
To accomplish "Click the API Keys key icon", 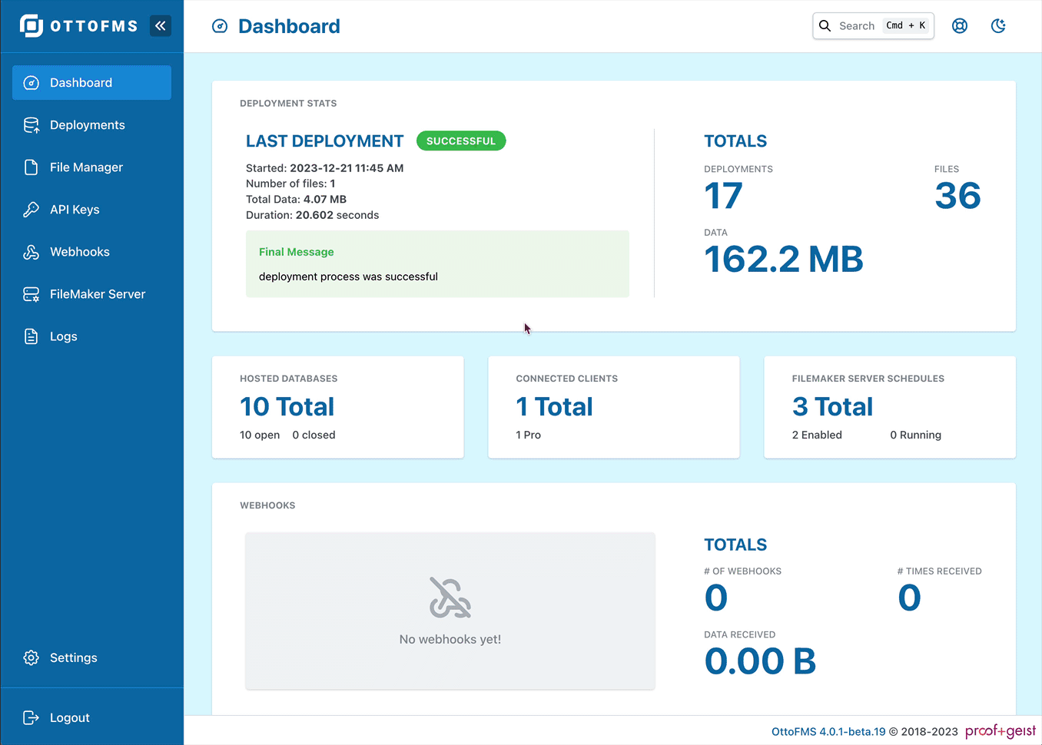I will pos(32,210).
